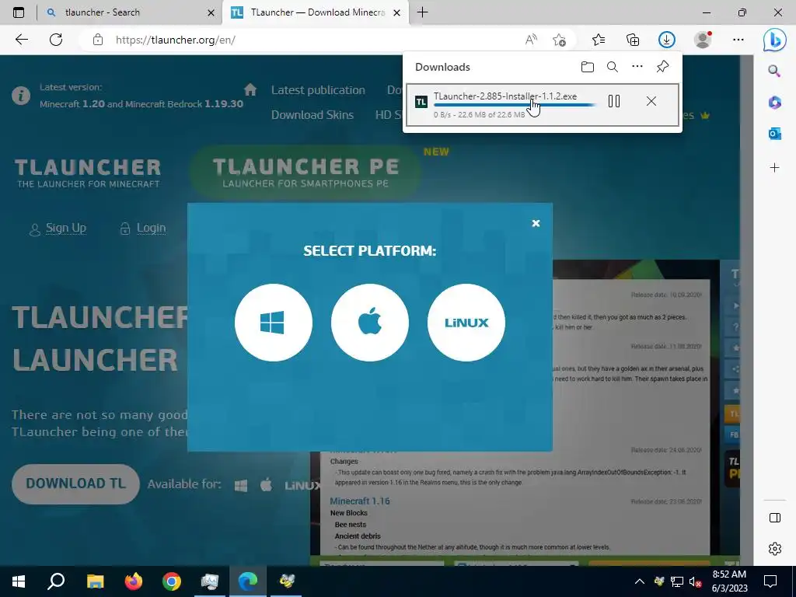Open a new browser tab

pyautogui.click(x=422, y=12)
